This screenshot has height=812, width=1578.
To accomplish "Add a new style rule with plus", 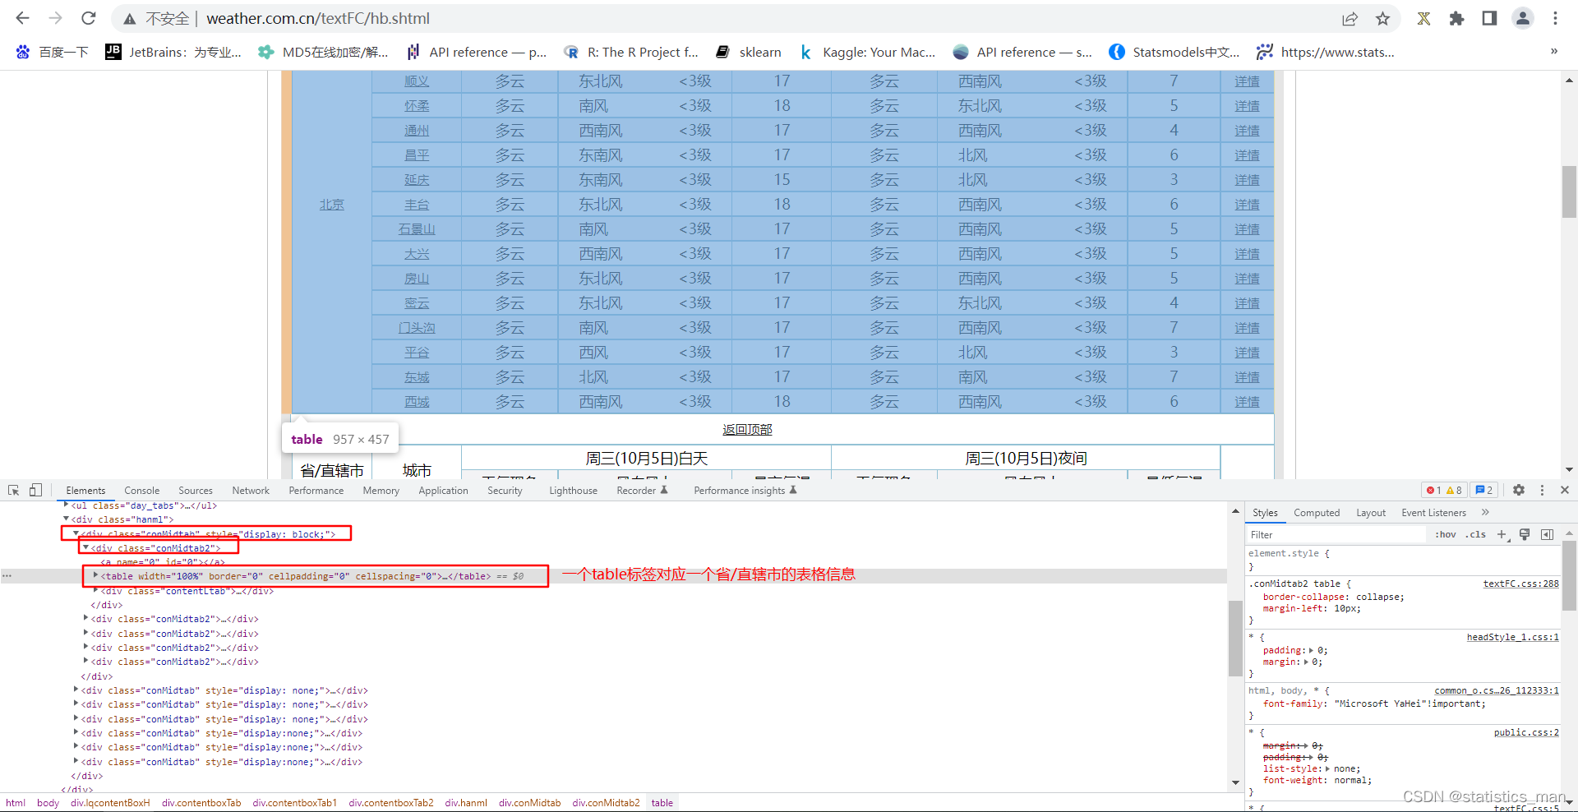I will (x=1502, y=534).
